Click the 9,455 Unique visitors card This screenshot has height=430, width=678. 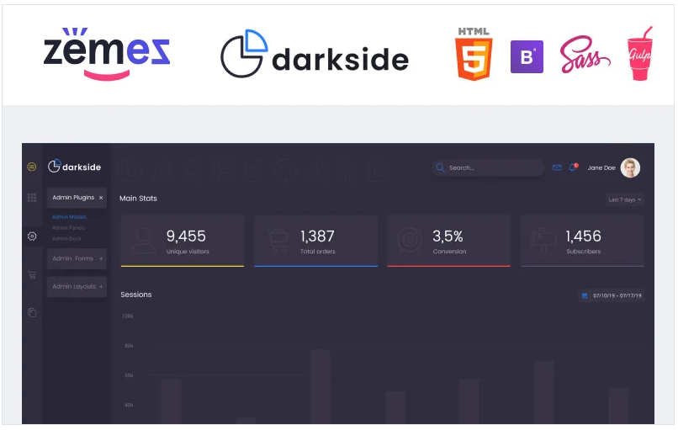(183, 241)
